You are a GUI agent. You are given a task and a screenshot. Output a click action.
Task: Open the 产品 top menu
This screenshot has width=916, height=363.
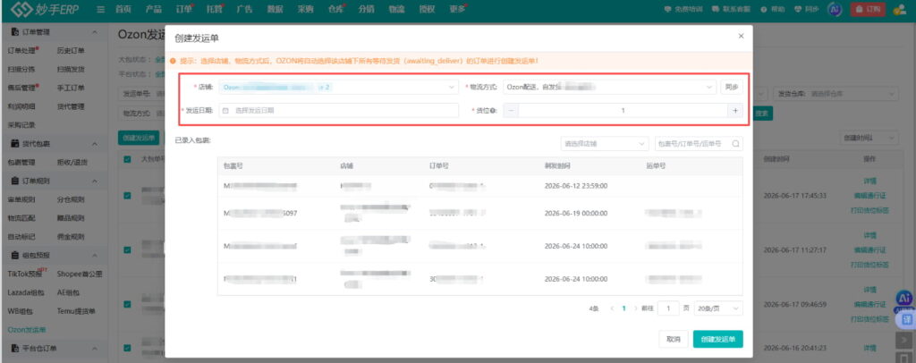point(154,9)
